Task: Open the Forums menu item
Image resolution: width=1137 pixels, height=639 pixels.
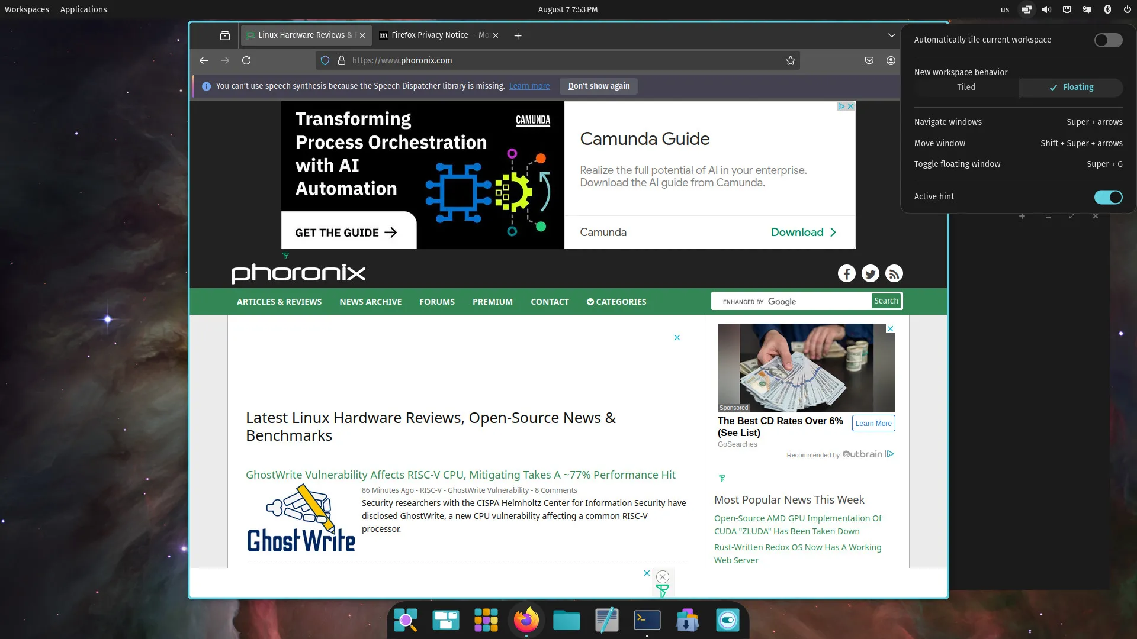Action: [436, 302]
